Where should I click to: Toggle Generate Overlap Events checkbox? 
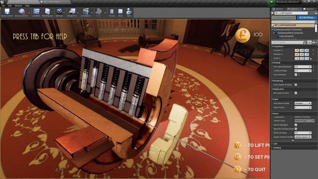(x=296, y=129)
